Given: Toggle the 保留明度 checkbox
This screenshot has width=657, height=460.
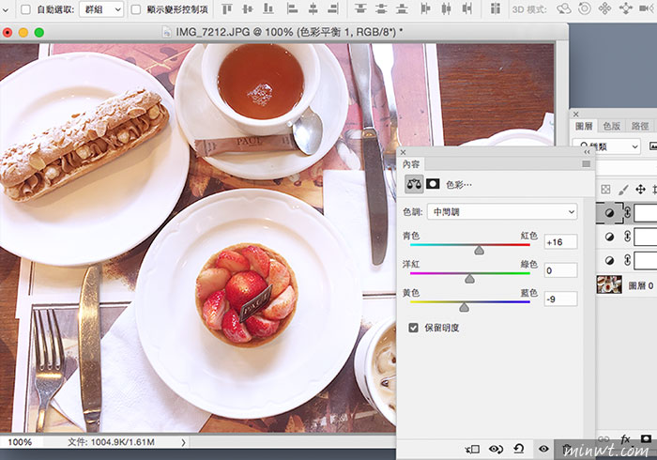Looking at the screenshot, I should [x=413, y=328].
